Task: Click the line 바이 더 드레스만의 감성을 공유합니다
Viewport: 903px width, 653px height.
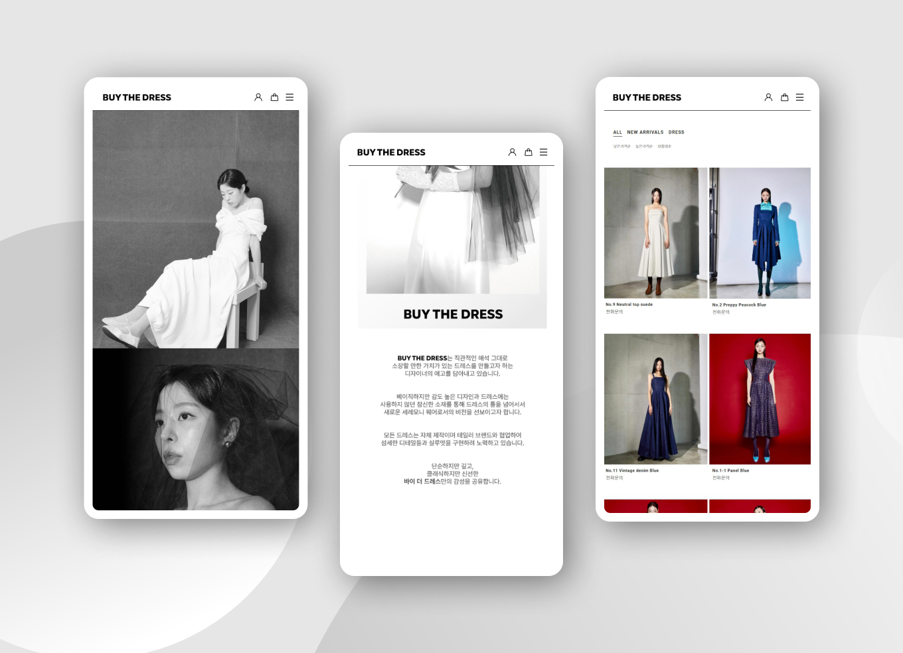Action: tap(453, 482)
